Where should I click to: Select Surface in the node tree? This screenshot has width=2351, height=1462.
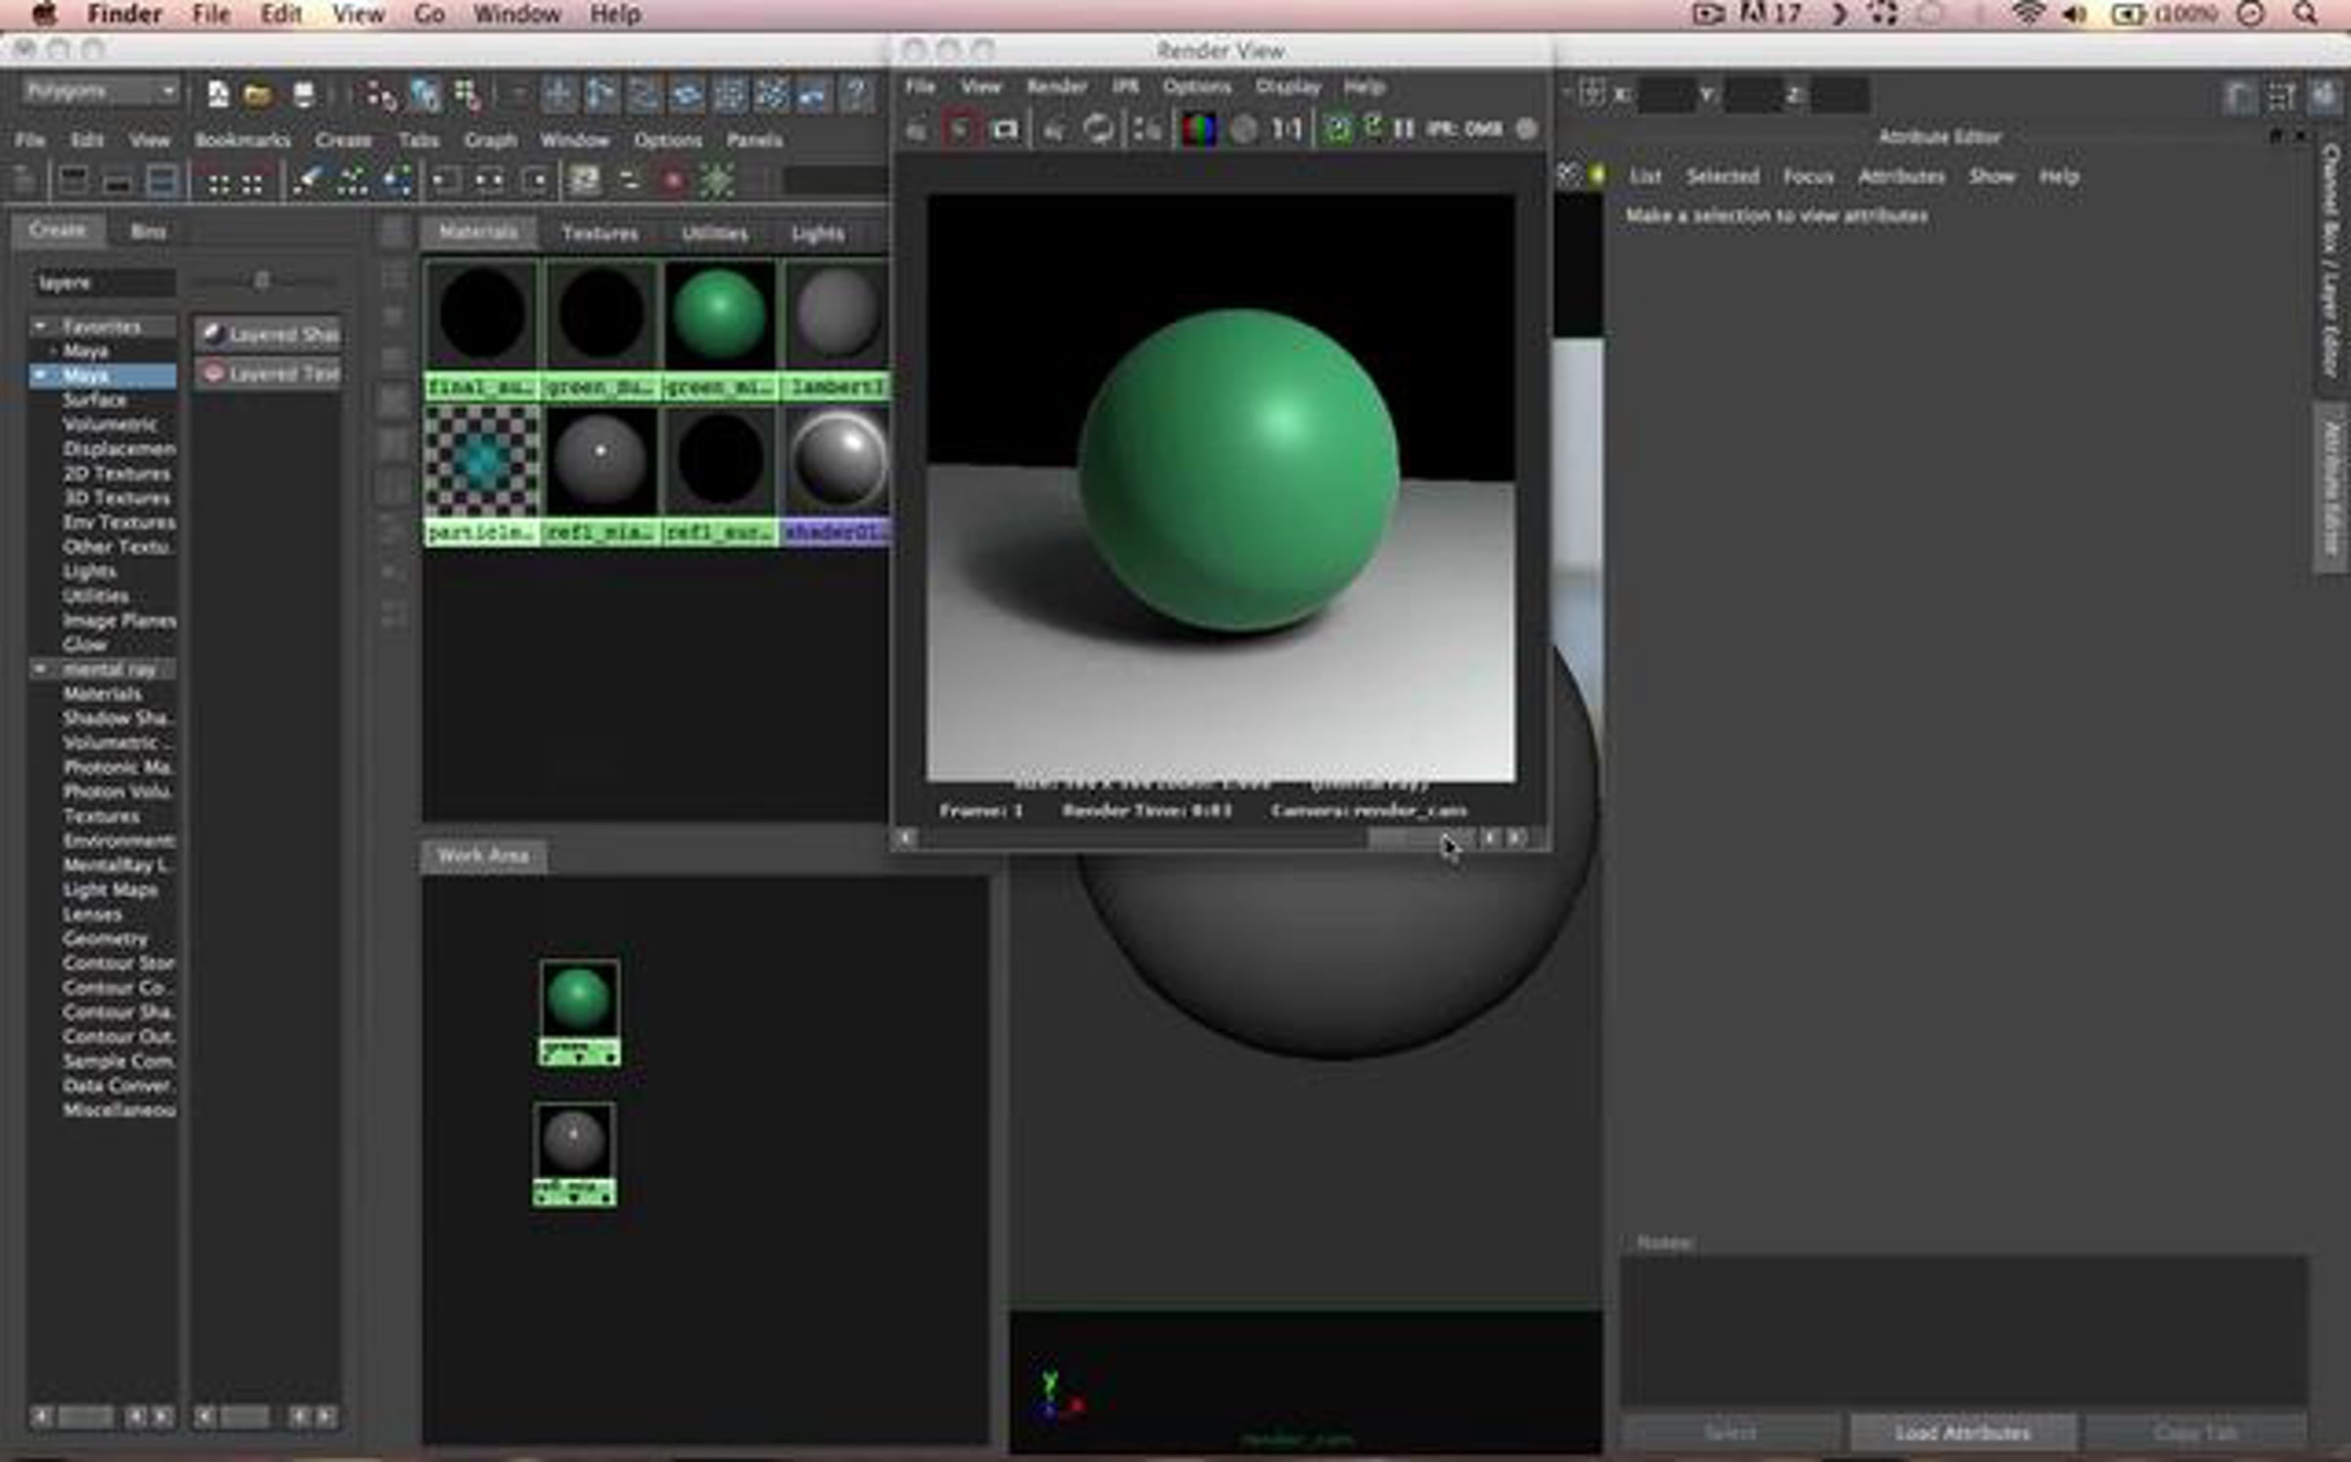click(95, 400)
